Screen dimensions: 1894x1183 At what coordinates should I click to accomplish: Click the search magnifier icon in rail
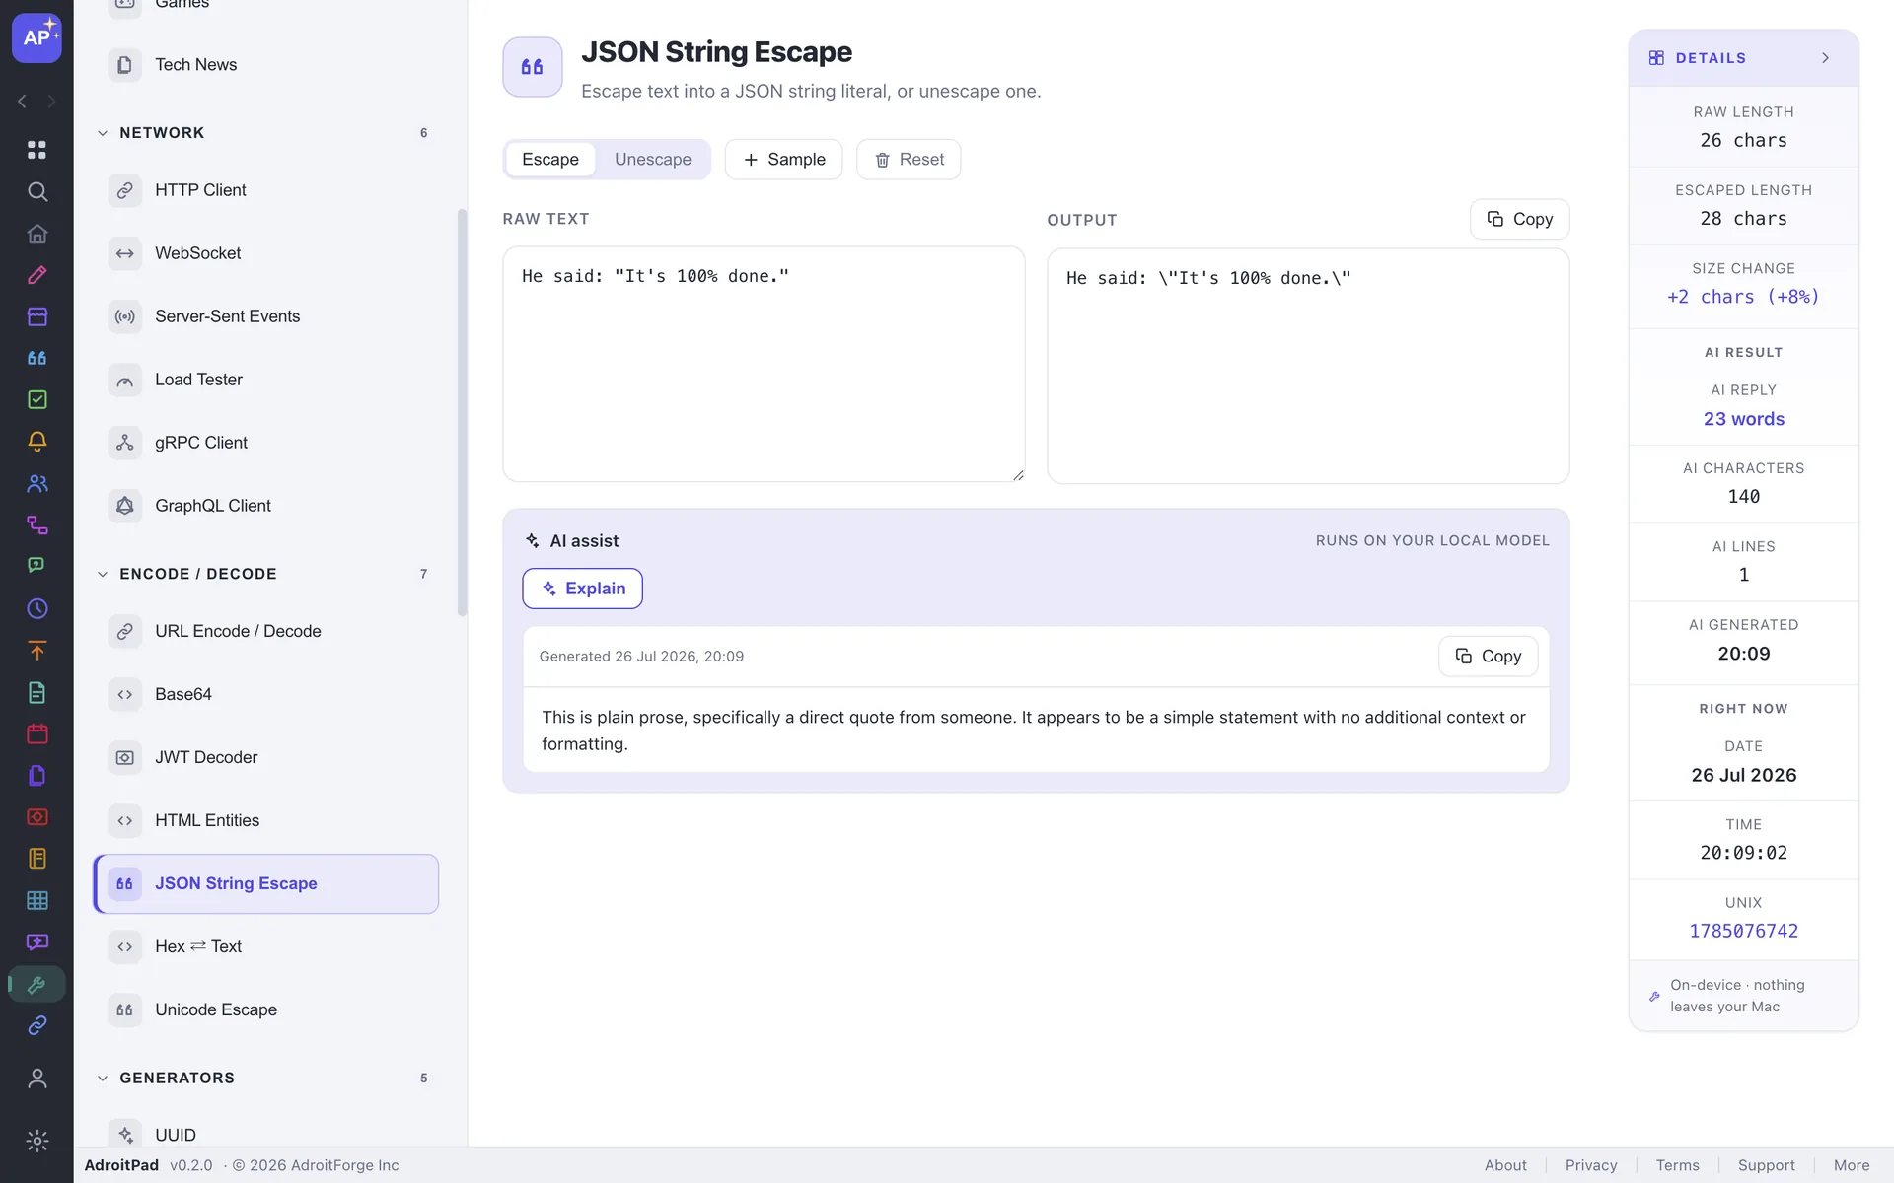tap(36, 191)
